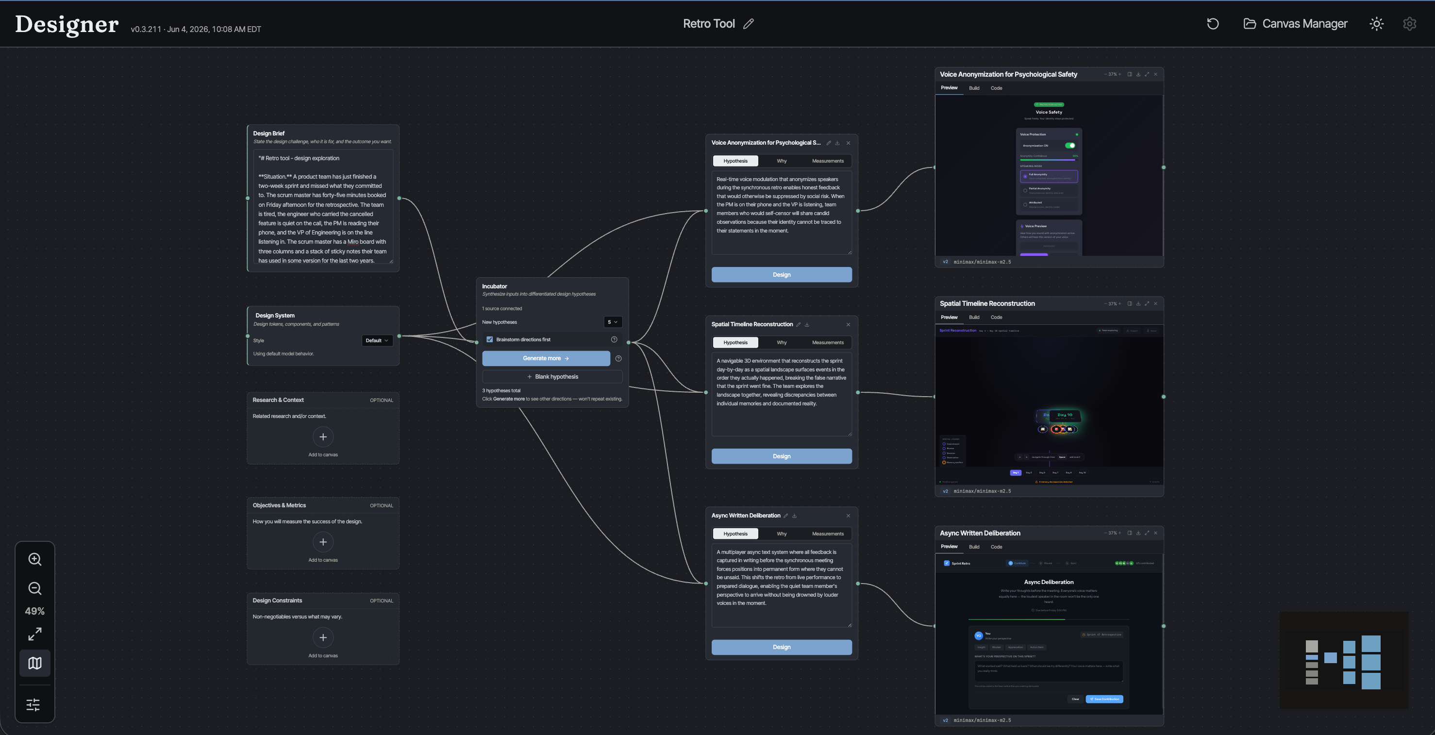This screenshot has height=735, width=1435.
Task: Edit the Voice Anonymization hypothesis card title
Action: 828,143
